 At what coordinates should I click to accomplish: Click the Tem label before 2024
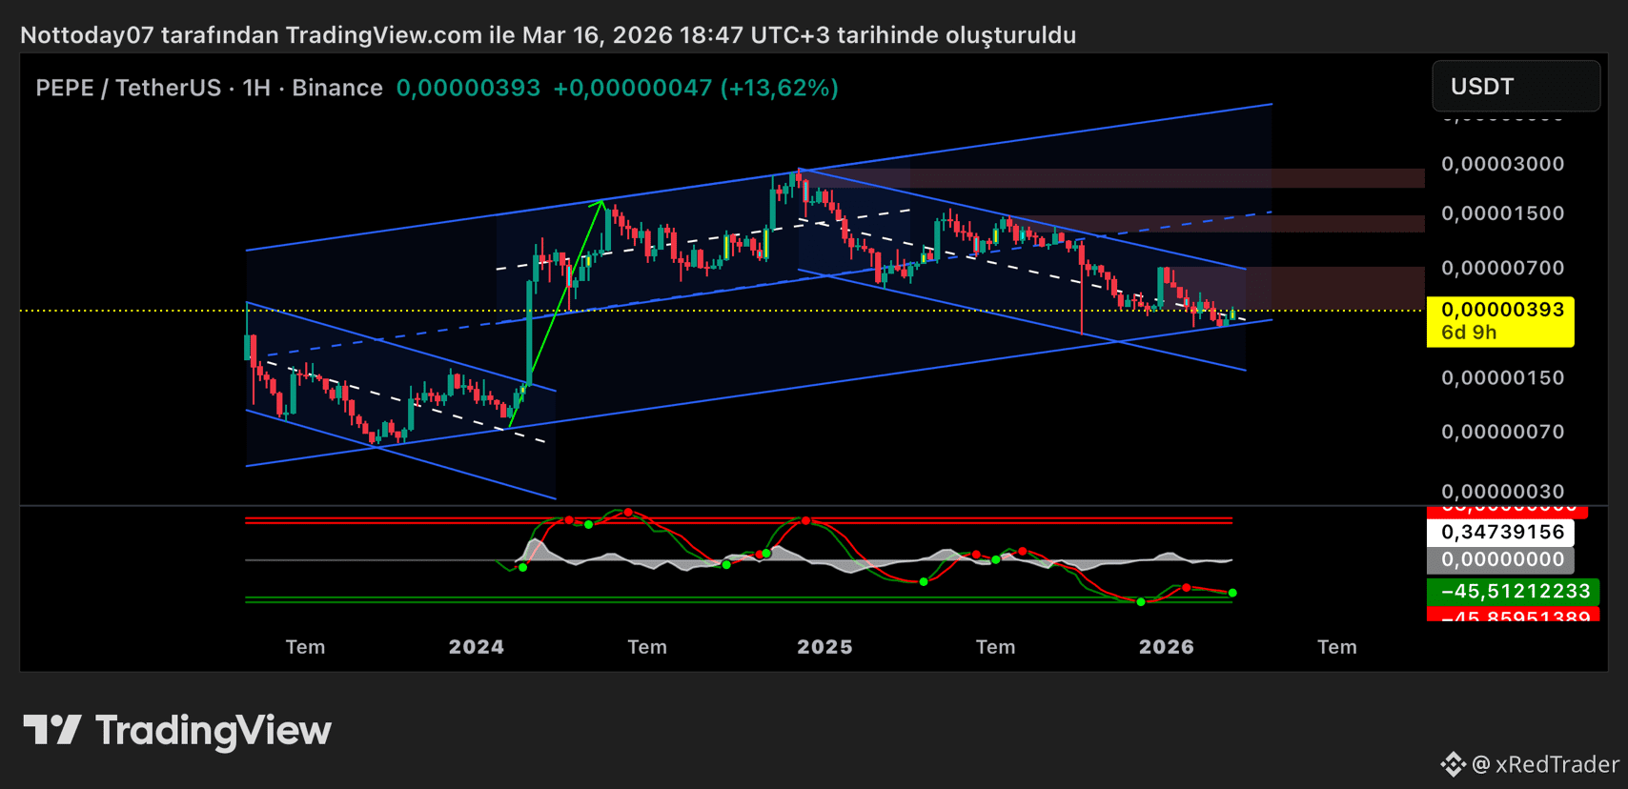click(x=306, y=647)
